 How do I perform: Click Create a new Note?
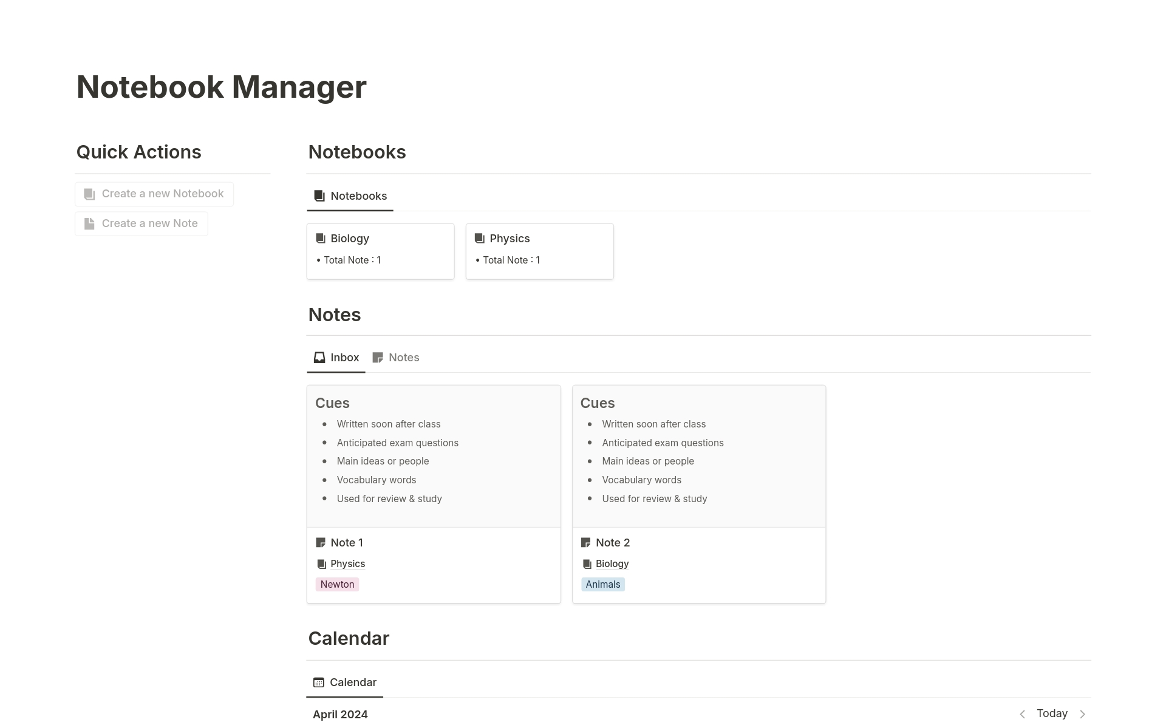pos(141,223)
